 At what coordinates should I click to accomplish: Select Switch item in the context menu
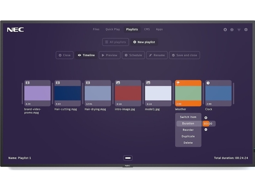pos(188,117)
